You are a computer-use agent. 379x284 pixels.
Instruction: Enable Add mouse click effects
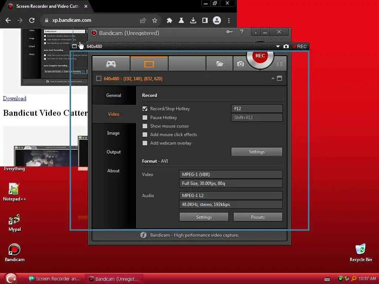(x=145, y=134)
